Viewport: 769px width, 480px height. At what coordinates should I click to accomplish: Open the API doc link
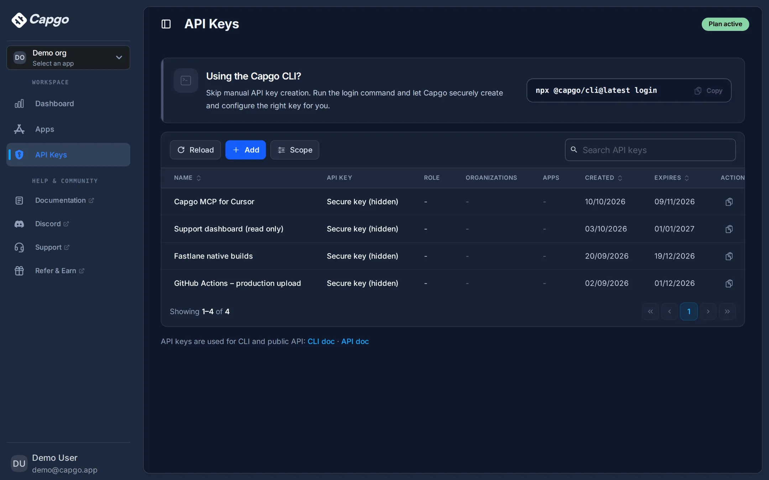coord(355,341)
